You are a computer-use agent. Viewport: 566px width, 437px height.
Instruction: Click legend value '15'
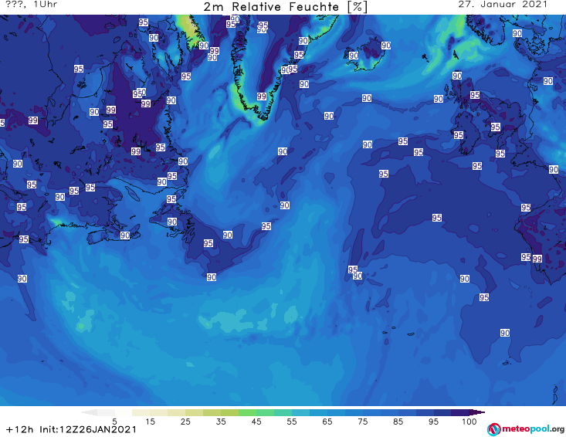150,422
